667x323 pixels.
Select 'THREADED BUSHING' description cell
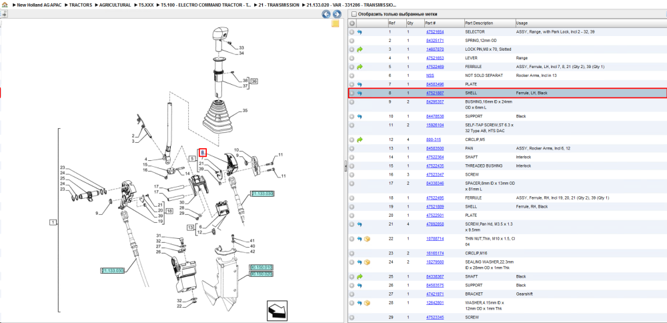pos(484,166)
